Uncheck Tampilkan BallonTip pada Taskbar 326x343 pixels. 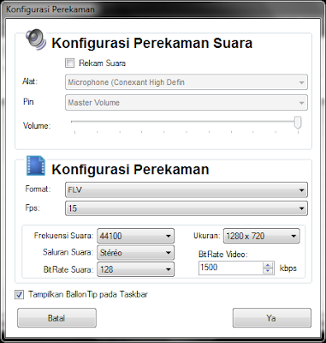(x=19, y=295)
